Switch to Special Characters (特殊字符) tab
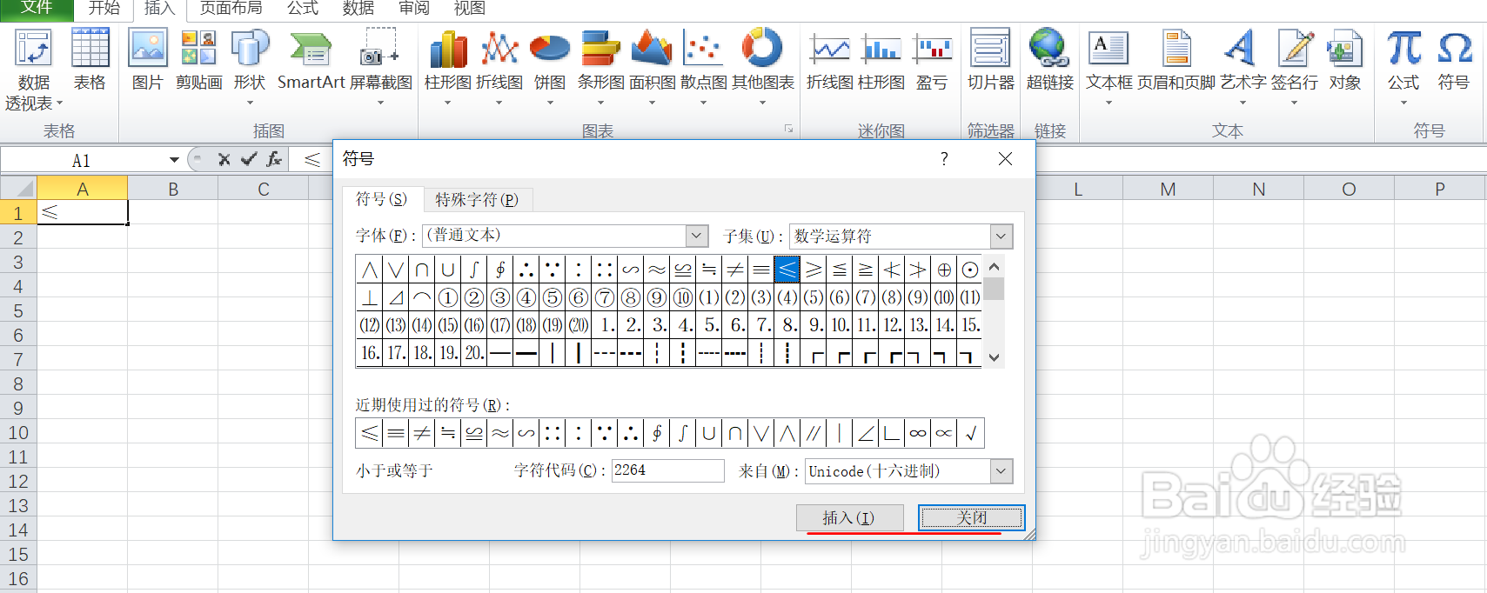 (x=477, y=200)
